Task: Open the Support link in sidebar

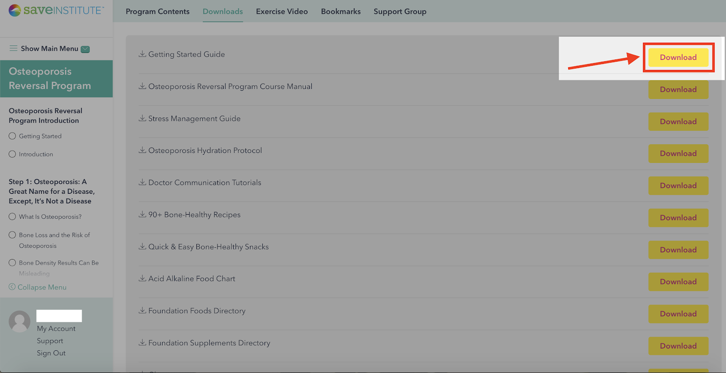Action: [50, 341]
